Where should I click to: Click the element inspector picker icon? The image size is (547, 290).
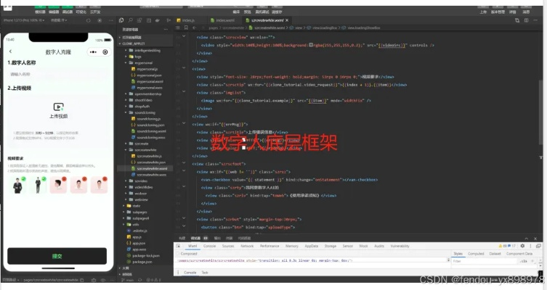[x=178, y=246]
